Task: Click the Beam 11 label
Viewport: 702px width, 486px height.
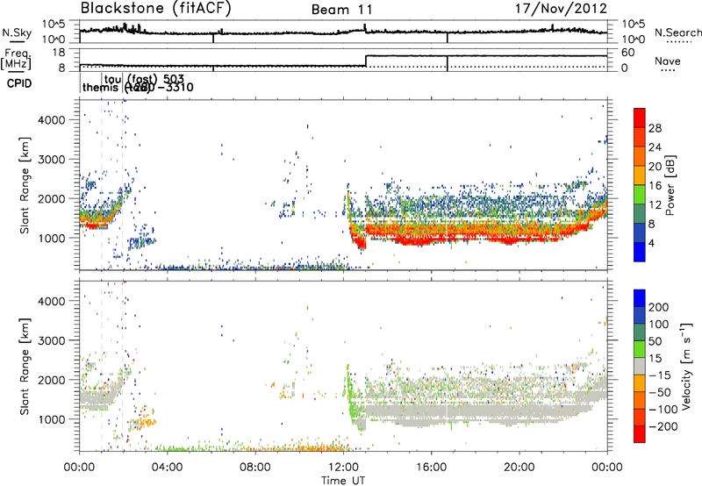Action: [x=341, y=10]
